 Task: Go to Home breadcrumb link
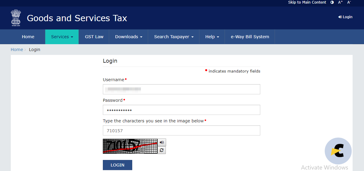click(x=17, y=50)
